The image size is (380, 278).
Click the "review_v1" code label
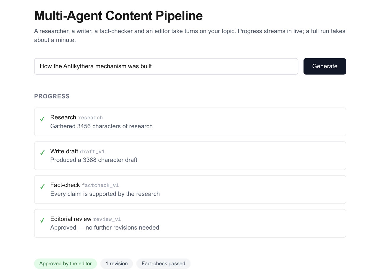[107, 219]
